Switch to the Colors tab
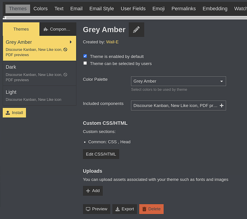247x219 pixels. click(x=41, y=9)
